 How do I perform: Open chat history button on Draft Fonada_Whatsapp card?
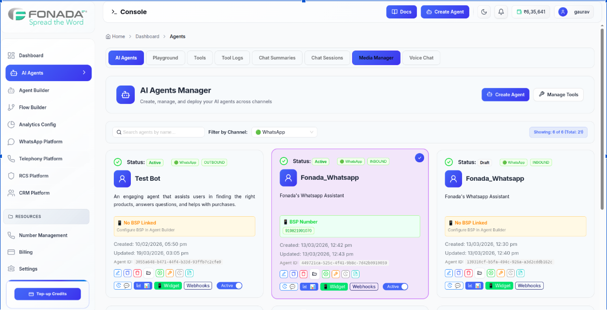[x=453, y=286]
